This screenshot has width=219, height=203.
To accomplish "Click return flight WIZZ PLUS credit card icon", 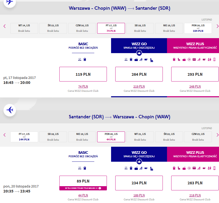I will [194, 168].
